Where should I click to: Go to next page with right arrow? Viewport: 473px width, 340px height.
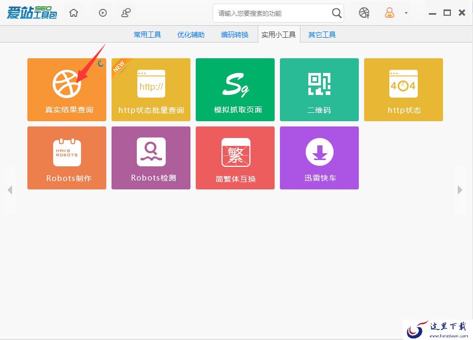(460, 190)
